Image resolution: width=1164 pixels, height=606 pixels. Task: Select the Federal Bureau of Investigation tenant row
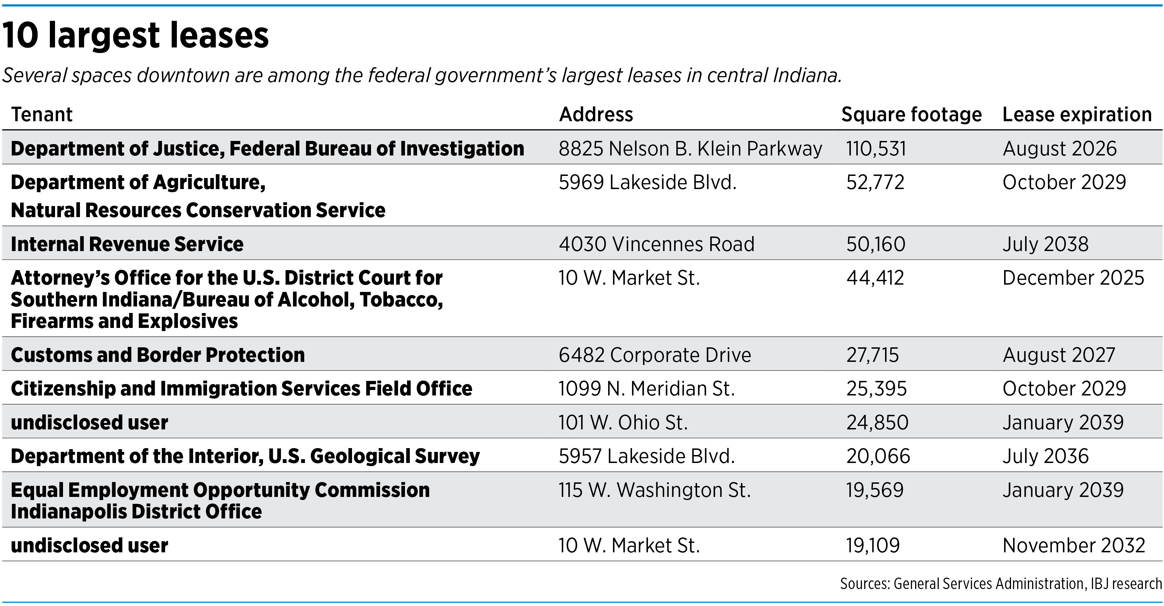point(267,148)
